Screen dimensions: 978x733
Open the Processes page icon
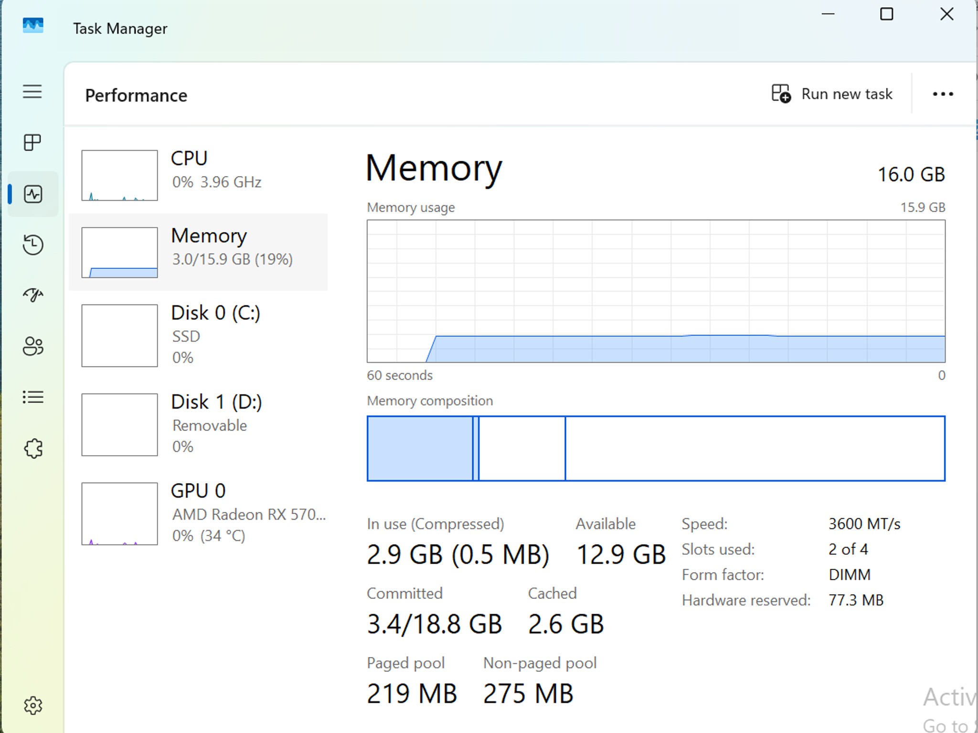point(32,142)
